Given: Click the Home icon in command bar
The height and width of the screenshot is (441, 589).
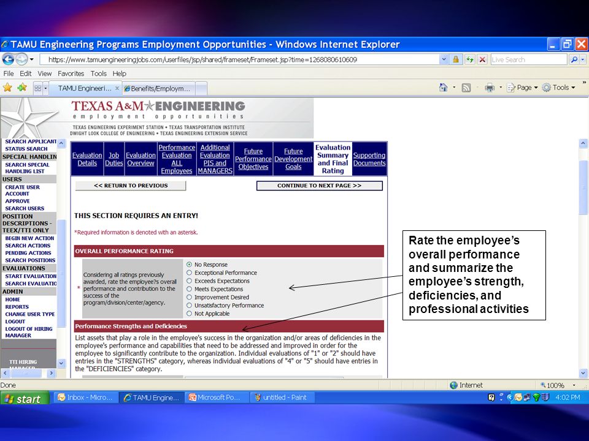Looking at the screenshot, I should (443, 88).
